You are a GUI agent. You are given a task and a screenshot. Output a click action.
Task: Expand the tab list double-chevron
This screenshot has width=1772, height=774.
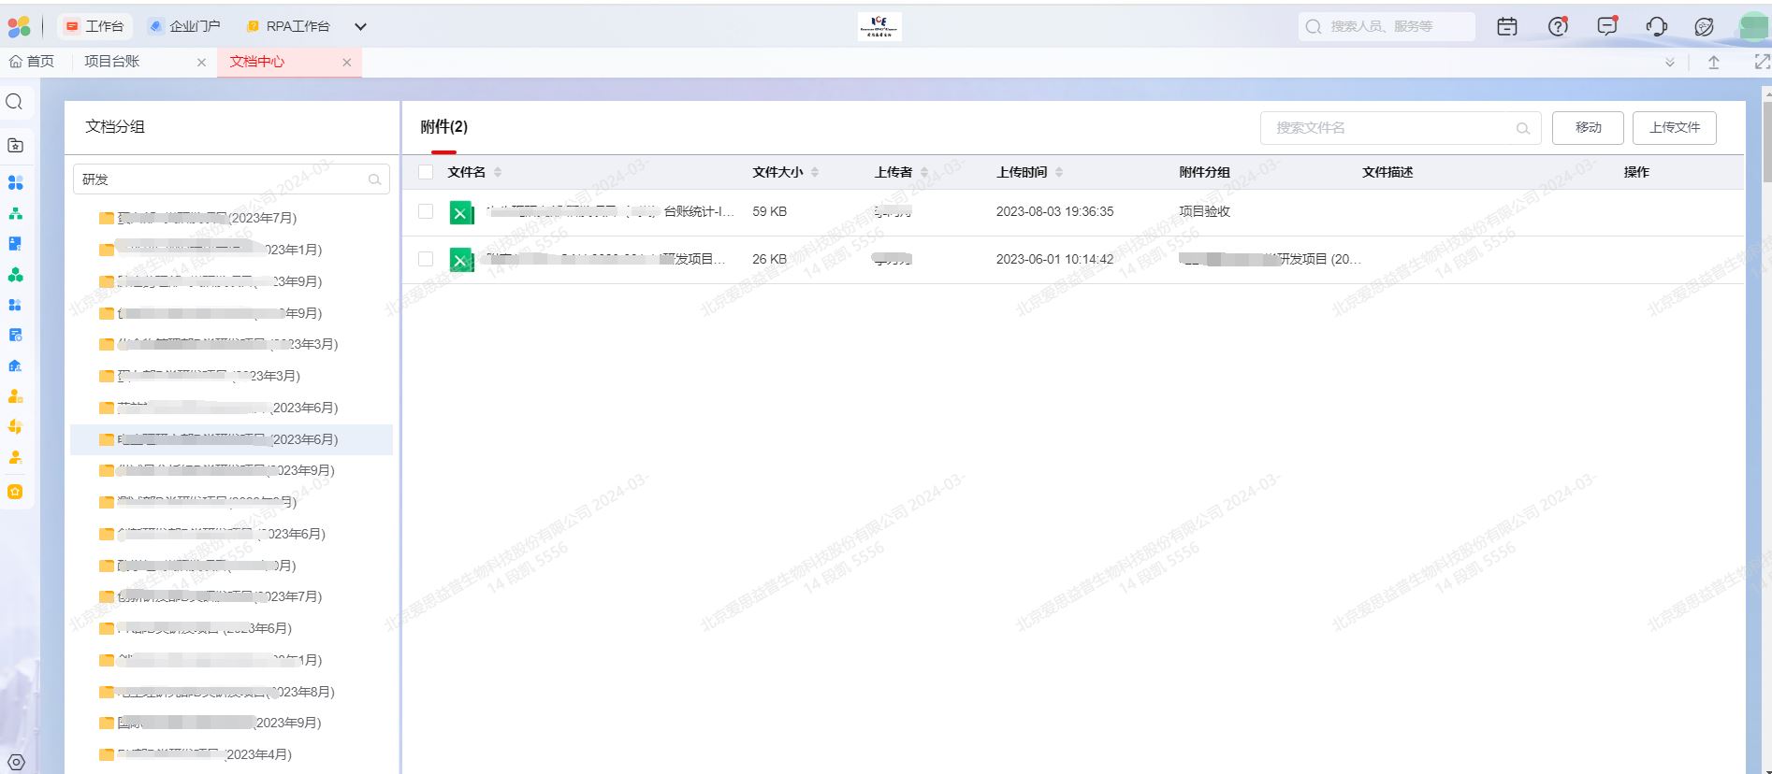(x=1669, y=63)
